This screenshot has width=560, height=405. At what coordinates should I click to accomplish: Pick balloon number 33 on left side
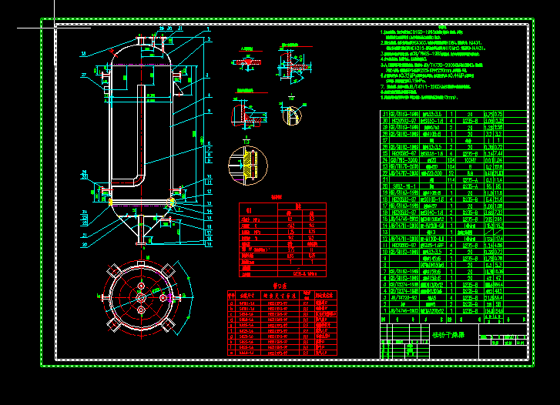click(x=83, y=54)
